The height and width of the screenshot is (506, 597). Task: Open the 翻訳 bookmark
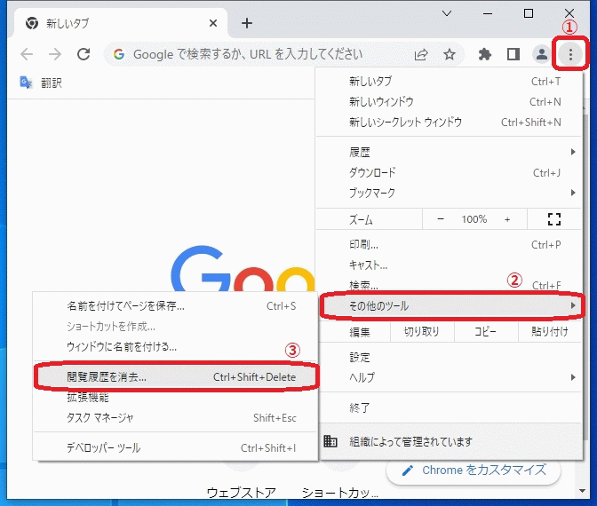click(41, 83)
